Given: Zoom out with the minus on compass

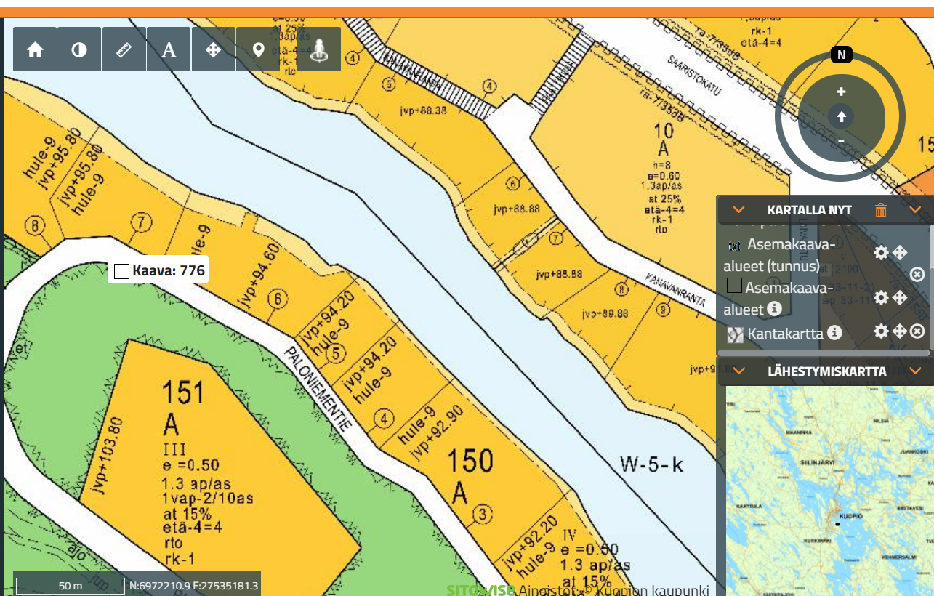Looking at the screenshot, I should (841, 141).
